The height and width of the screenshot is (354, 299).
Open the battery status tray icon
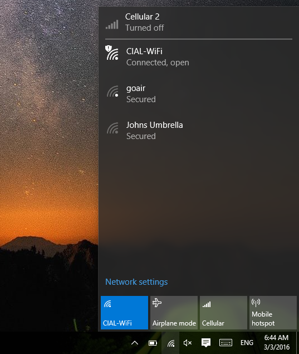pyautogui.click(x=153, y=343)
